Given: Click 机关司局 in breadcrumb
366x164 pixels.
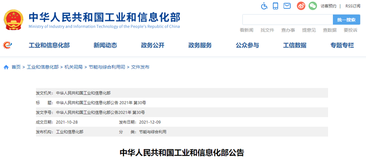Looking at the screenshot, I should tap(74, 67).
